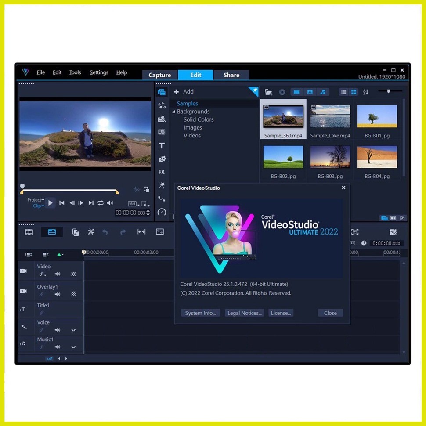Screen dimensions: 426x426
Task: Open the FX filters library
Action: [x=162, y=172]
